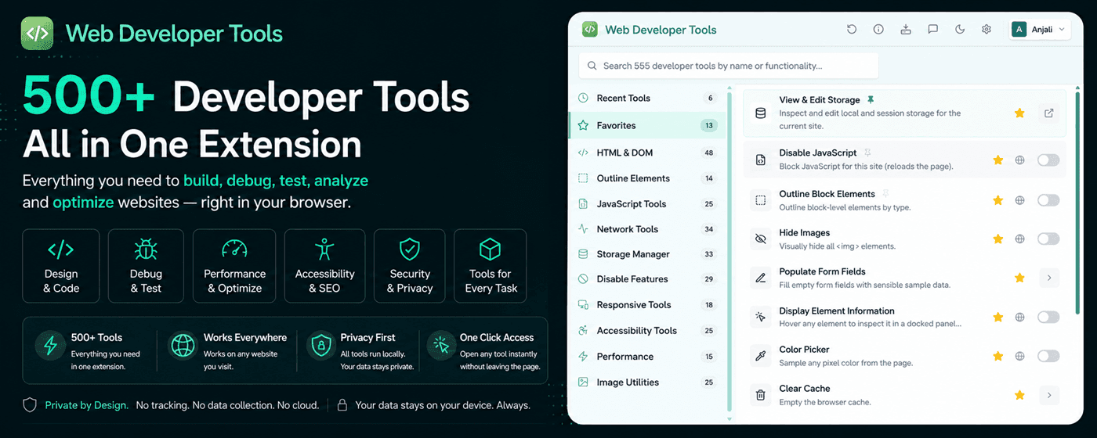Click Performance & Optimize feature card
The image size is (1097, 438).
coord(234,266)
